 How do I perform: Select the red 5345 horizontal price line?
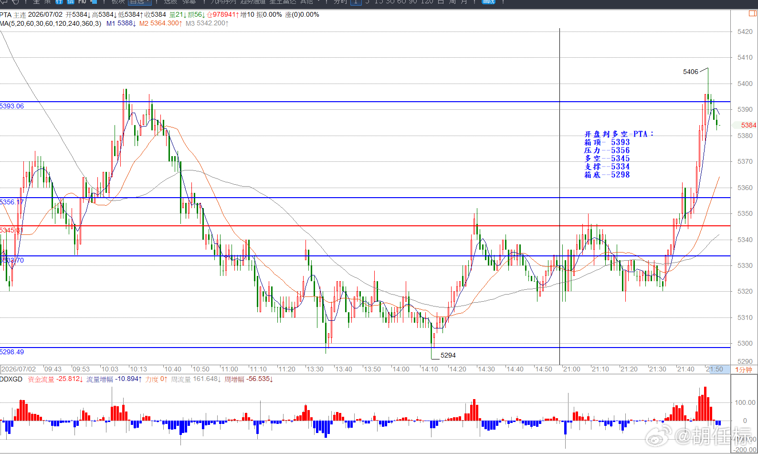point(365,226)
